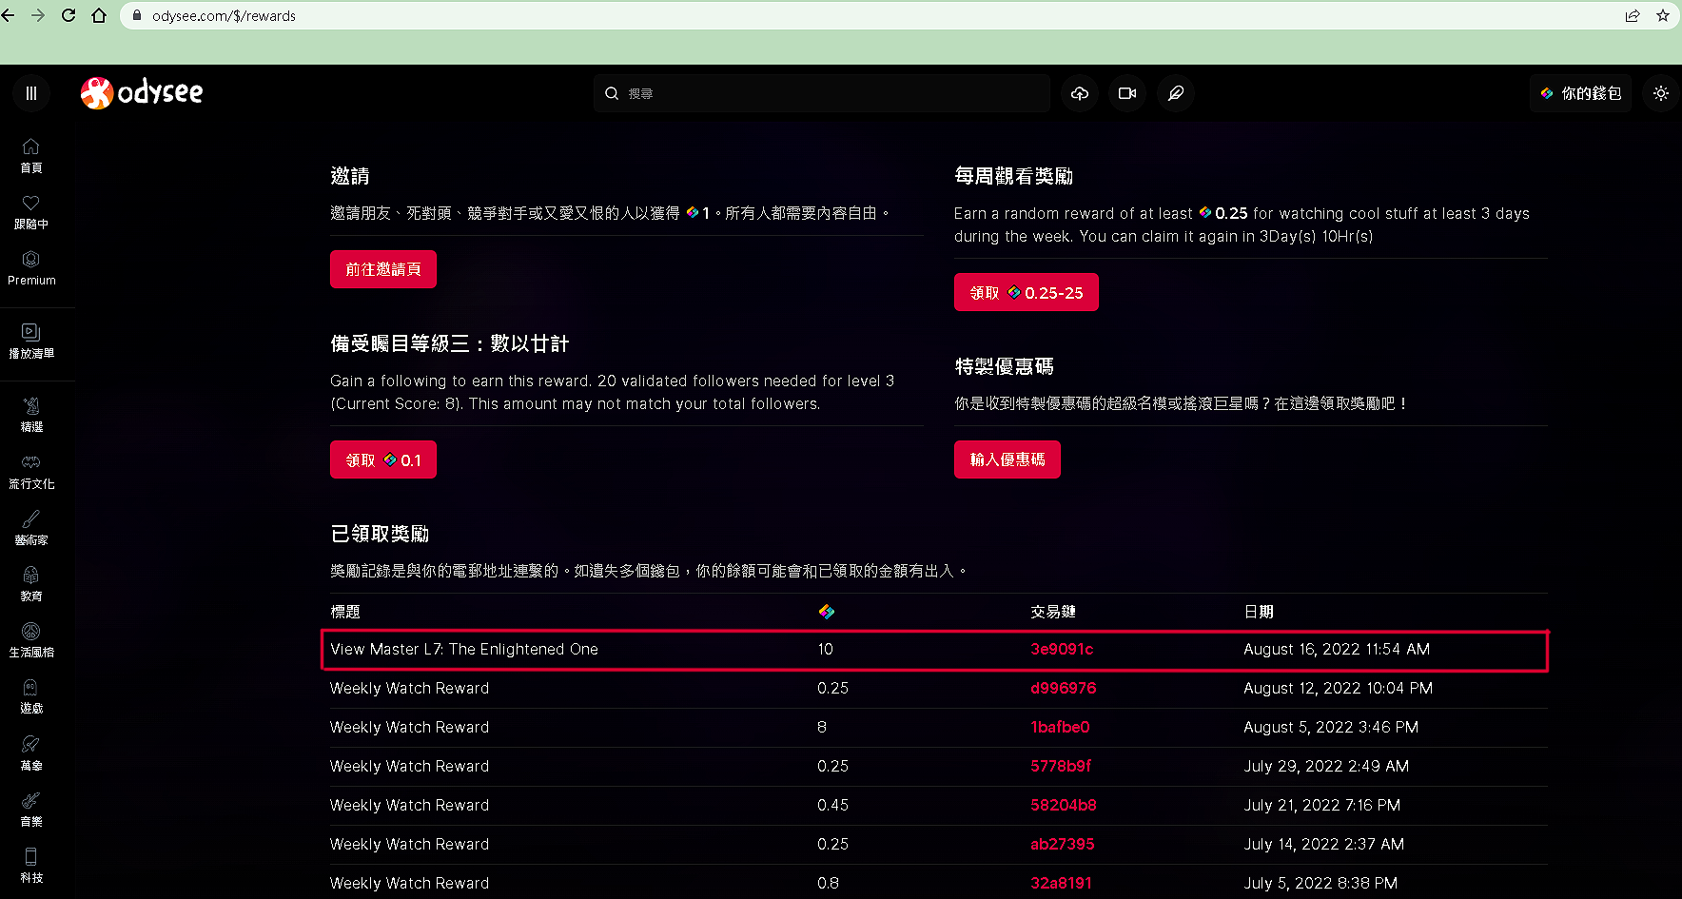Open 流行文化 pop culture category
This screenshot has height=899, width=1682.
pos(31,472)
